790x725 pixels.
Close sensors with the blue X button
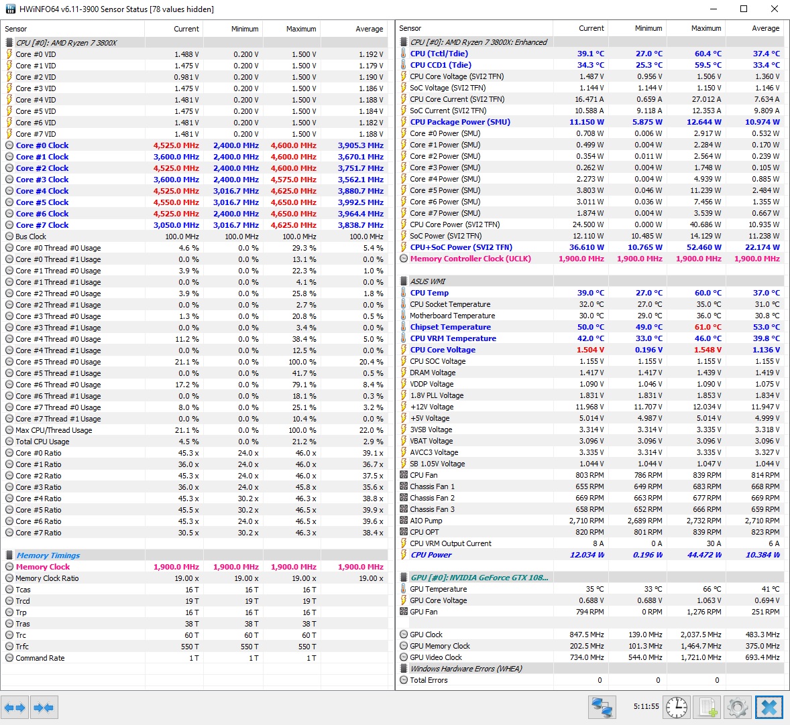[x=769, y=708]
